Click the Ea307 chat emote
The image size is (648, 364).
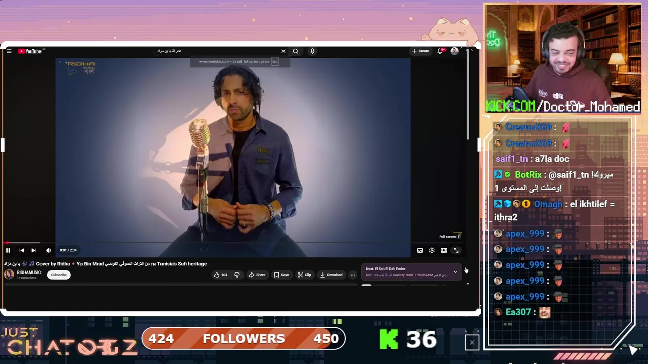(545, 312)
